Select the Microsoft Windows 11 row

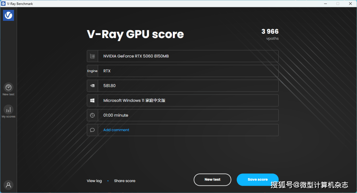click(188, 100)
